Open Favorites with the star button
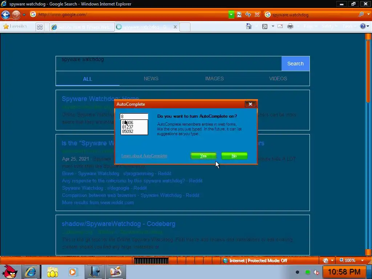 coord(15,26)
